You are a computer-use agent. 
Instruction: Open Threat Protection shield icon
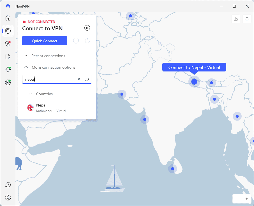click(8, 44)
